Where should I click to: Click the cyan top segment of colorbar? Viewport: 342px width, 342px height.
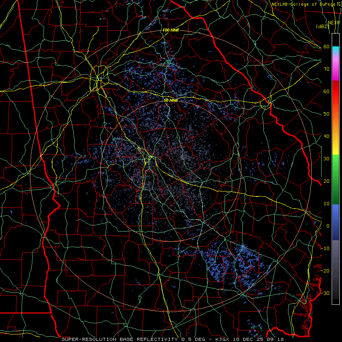pos(336,51)
